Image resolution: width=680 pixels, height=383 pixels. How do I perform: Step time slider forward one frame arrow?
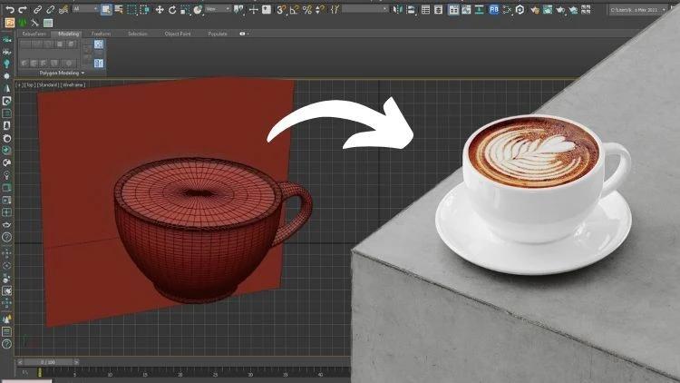(76, 362)
